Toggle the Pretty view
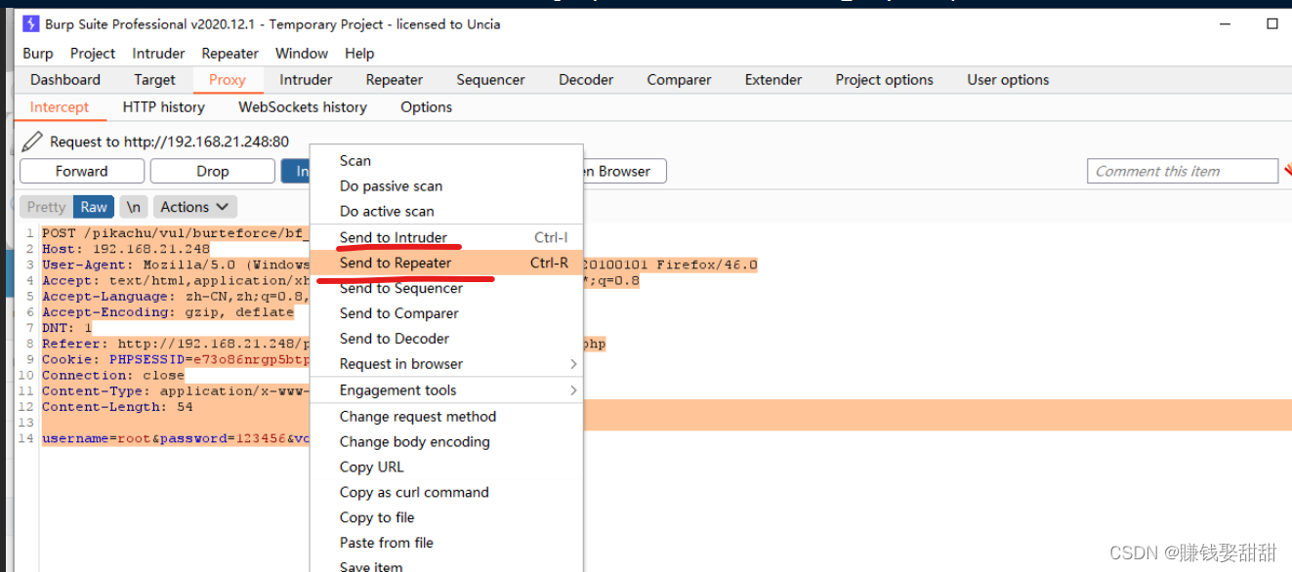Viewport: 1292px width, 572px height. click(46, 207)
